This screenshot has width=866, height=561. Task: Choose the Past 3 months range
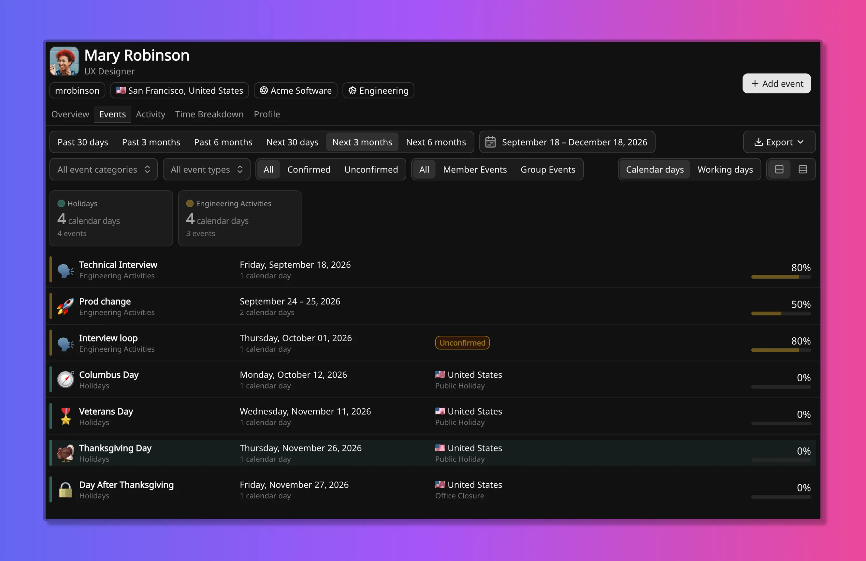(x=151, y=142)
